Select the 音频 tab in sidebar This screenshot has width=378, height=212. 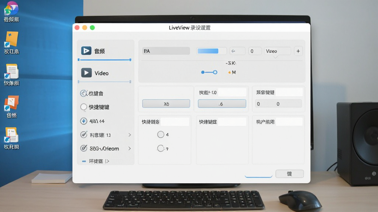[105, 51]
